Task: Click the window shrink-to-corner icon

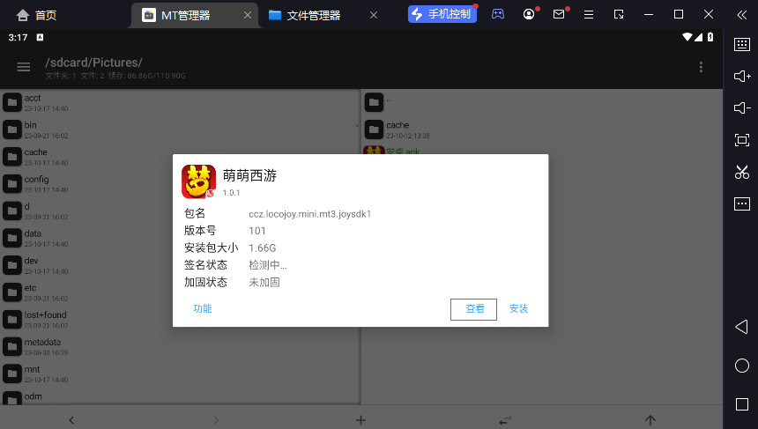Action: tap(619, 14)
